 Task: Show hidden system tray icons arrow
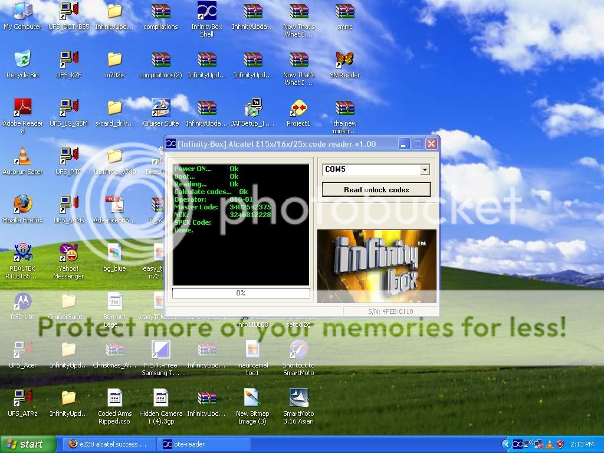click(506, 444)
